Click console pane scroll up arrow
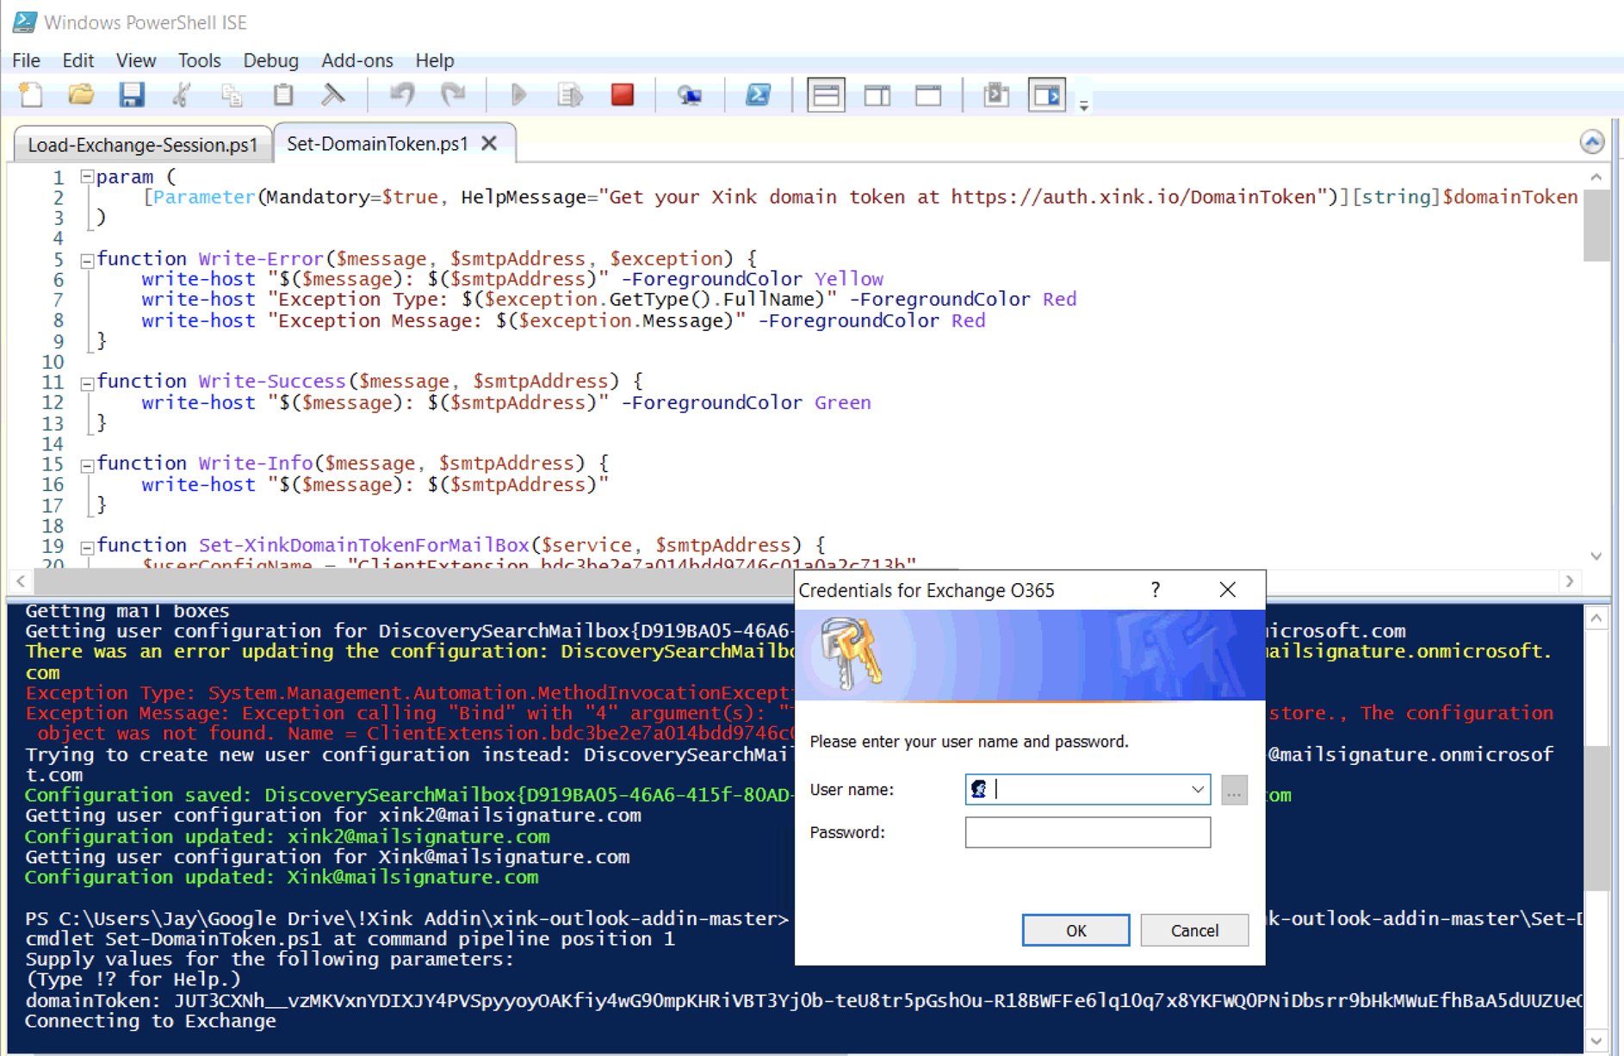This screenshot has height=1056, width=1624. [x=1596, y=618]
